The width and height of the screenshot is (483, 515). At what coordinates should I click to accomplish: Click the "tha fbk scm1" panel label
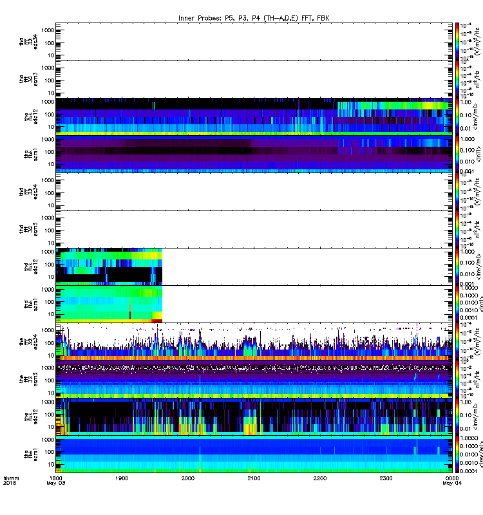(31, 154)
